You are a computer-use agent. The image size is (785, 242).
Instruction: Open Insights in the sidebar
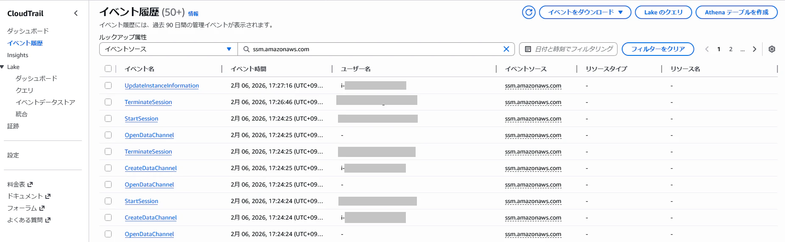coord(18,55)
